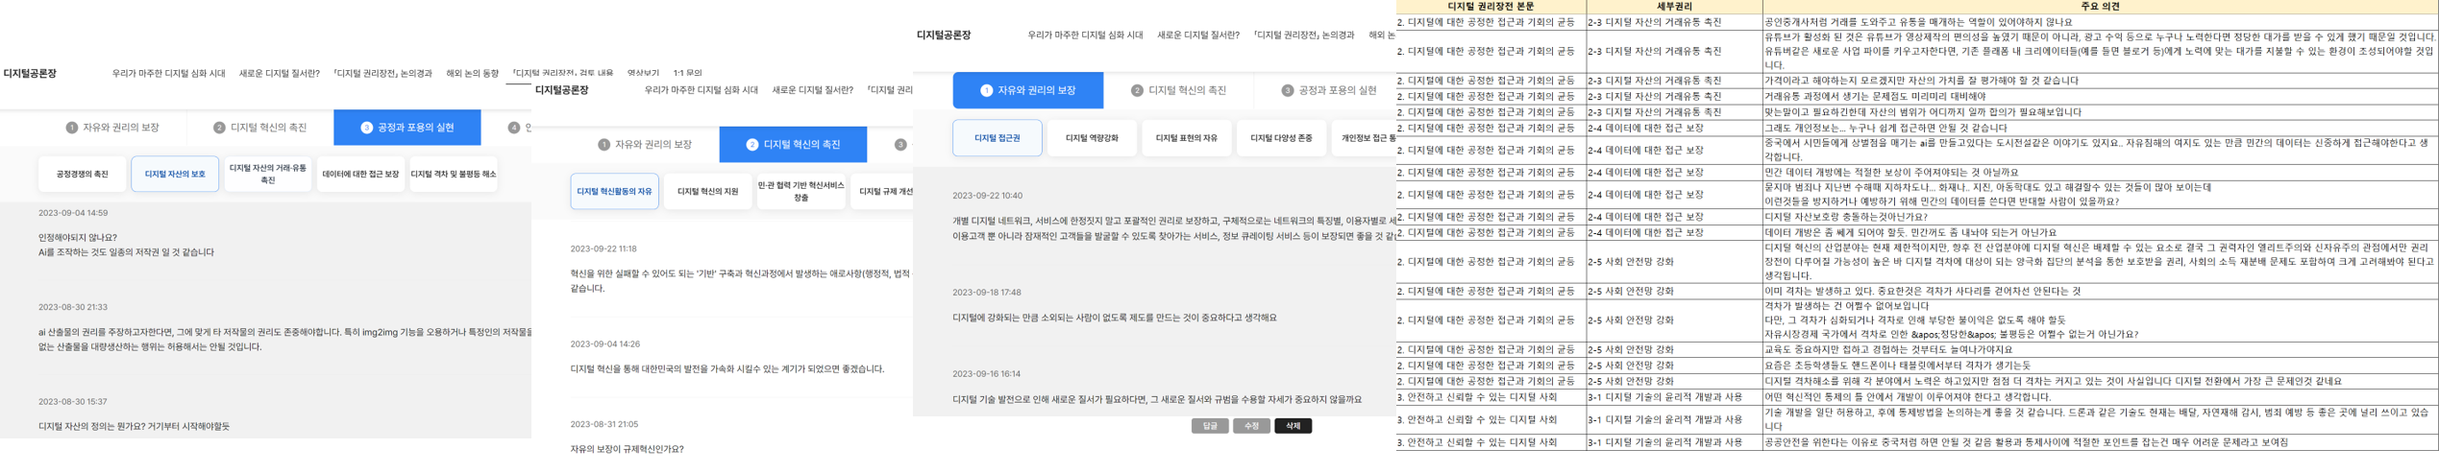
Task: Select the '공정경쟁의 촉진' sub-category button
Action: coord(83,175)
